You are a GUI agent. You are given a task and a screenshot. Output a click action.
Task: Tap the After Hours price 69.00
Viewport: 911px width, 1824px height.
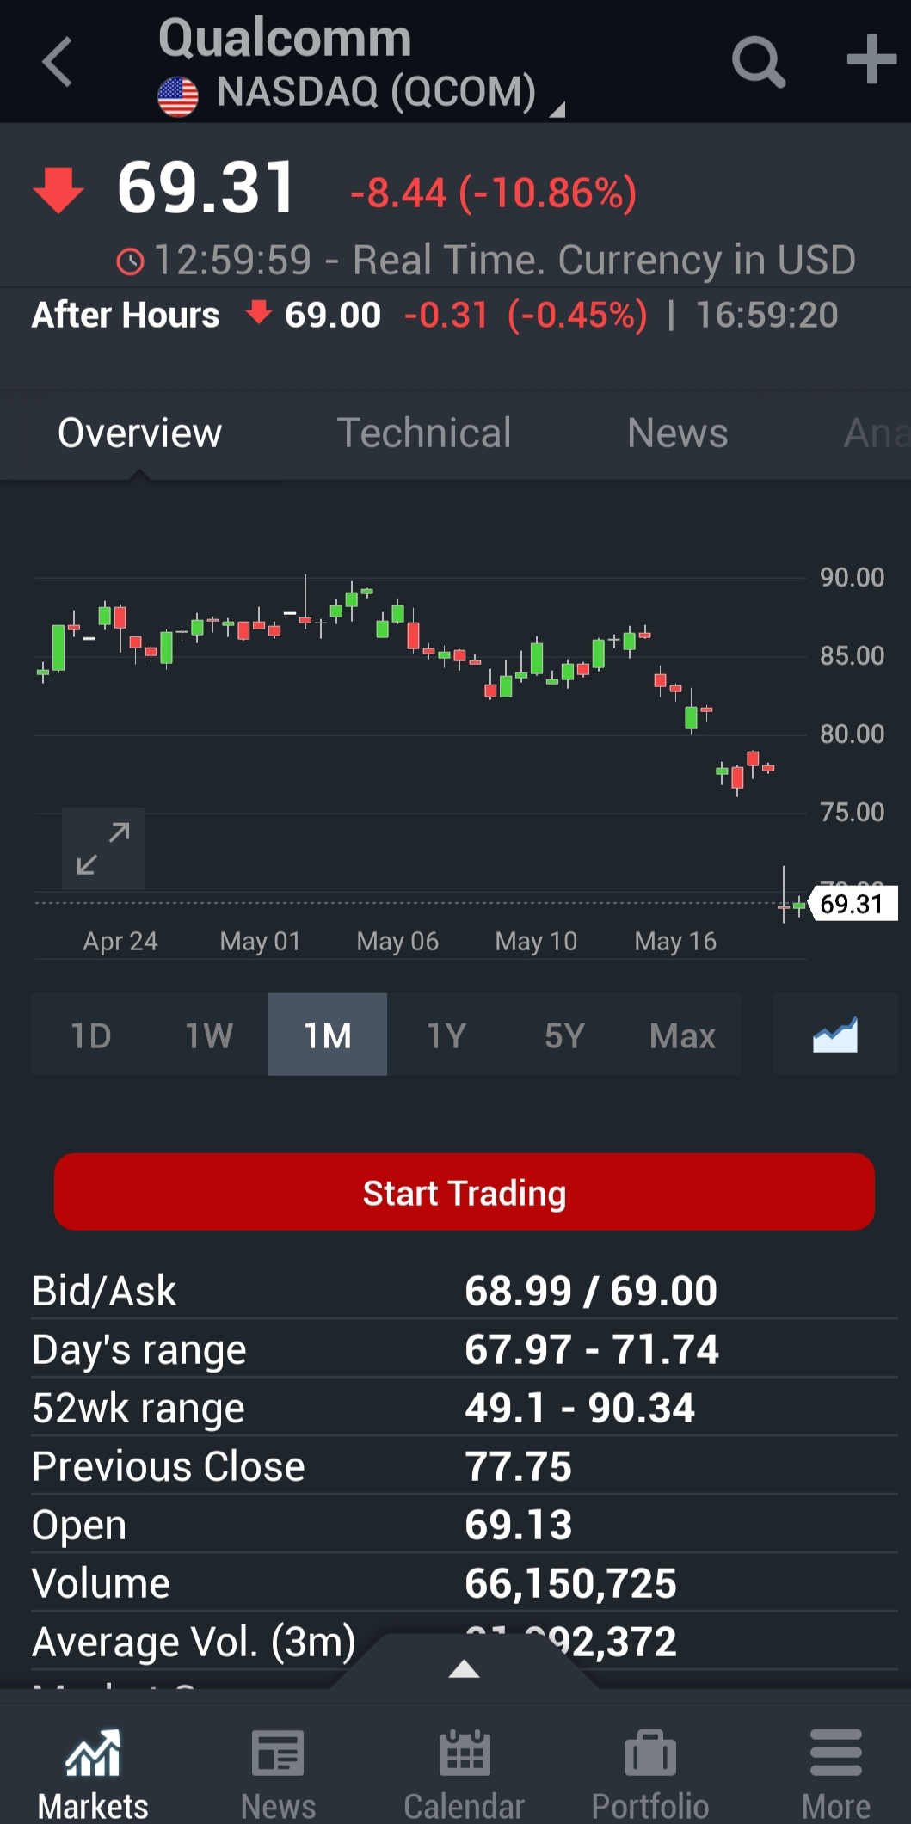[x=333, y=316]
